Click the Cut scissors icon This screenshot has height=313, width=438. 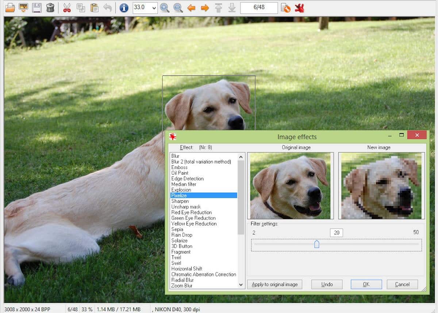coord(67,8)
